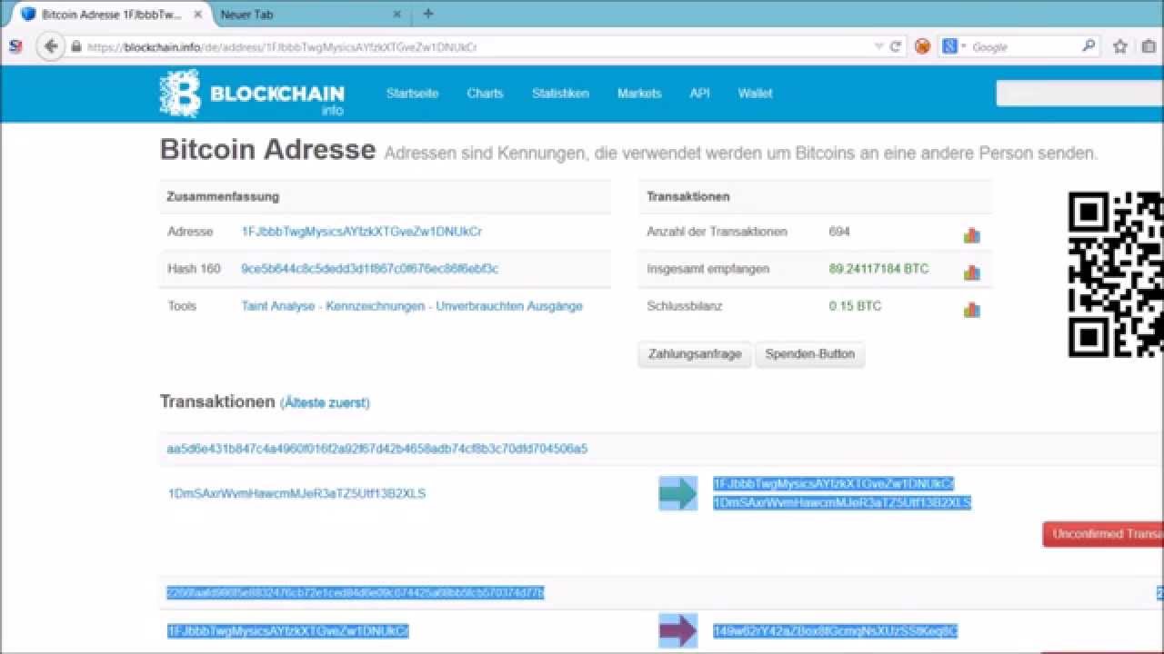This screenshot has width=1164, height=654.
Task: Open the URL history dropdown arrow
Action: tap(878, 46)
